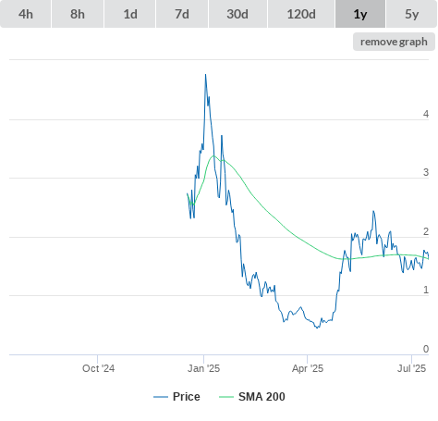Click the SMA 200 curve's peak

coord(213,155)
